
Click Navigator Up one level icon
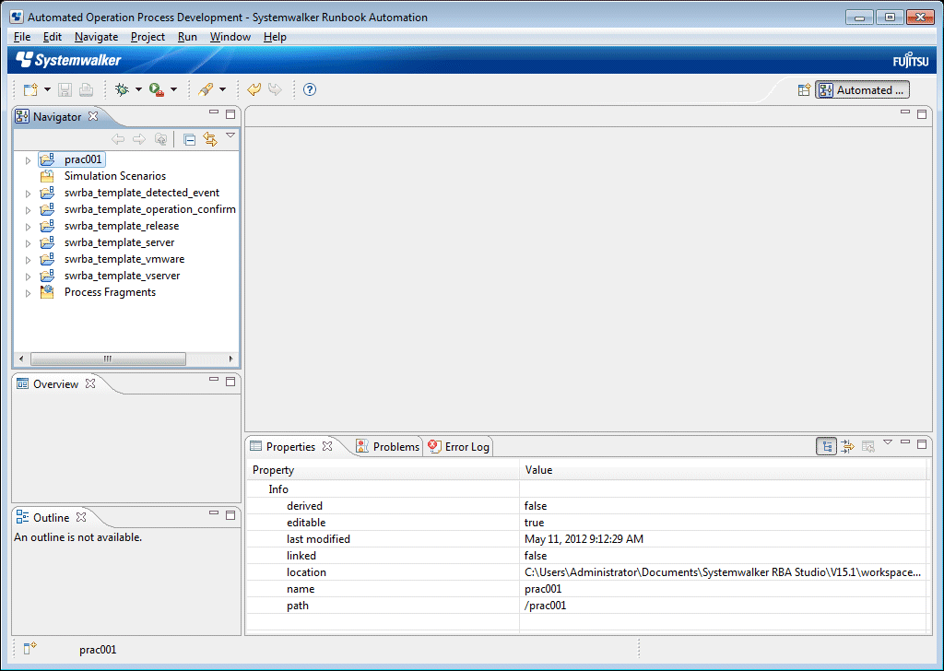(160, 139)
